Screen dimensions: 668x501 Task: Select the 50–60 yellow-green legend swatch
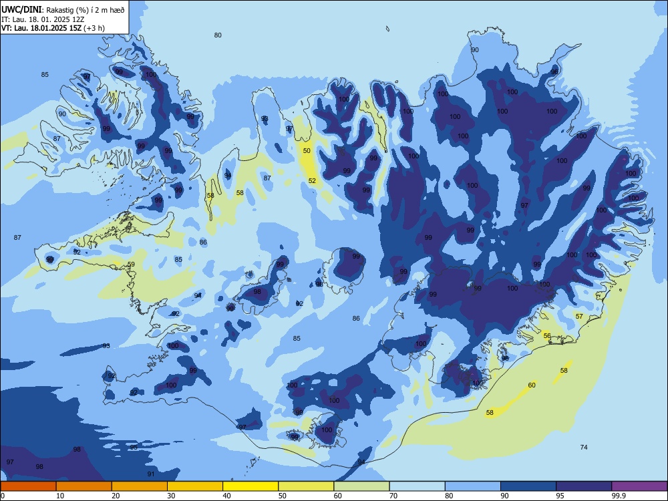click(x=306, y=486)
